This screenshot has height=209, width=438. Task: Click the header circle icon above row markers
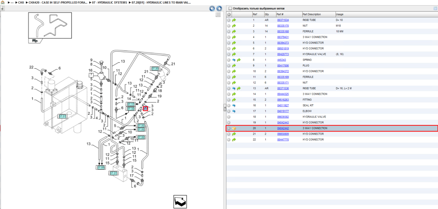pyautogui.click(x=229, y=14)
